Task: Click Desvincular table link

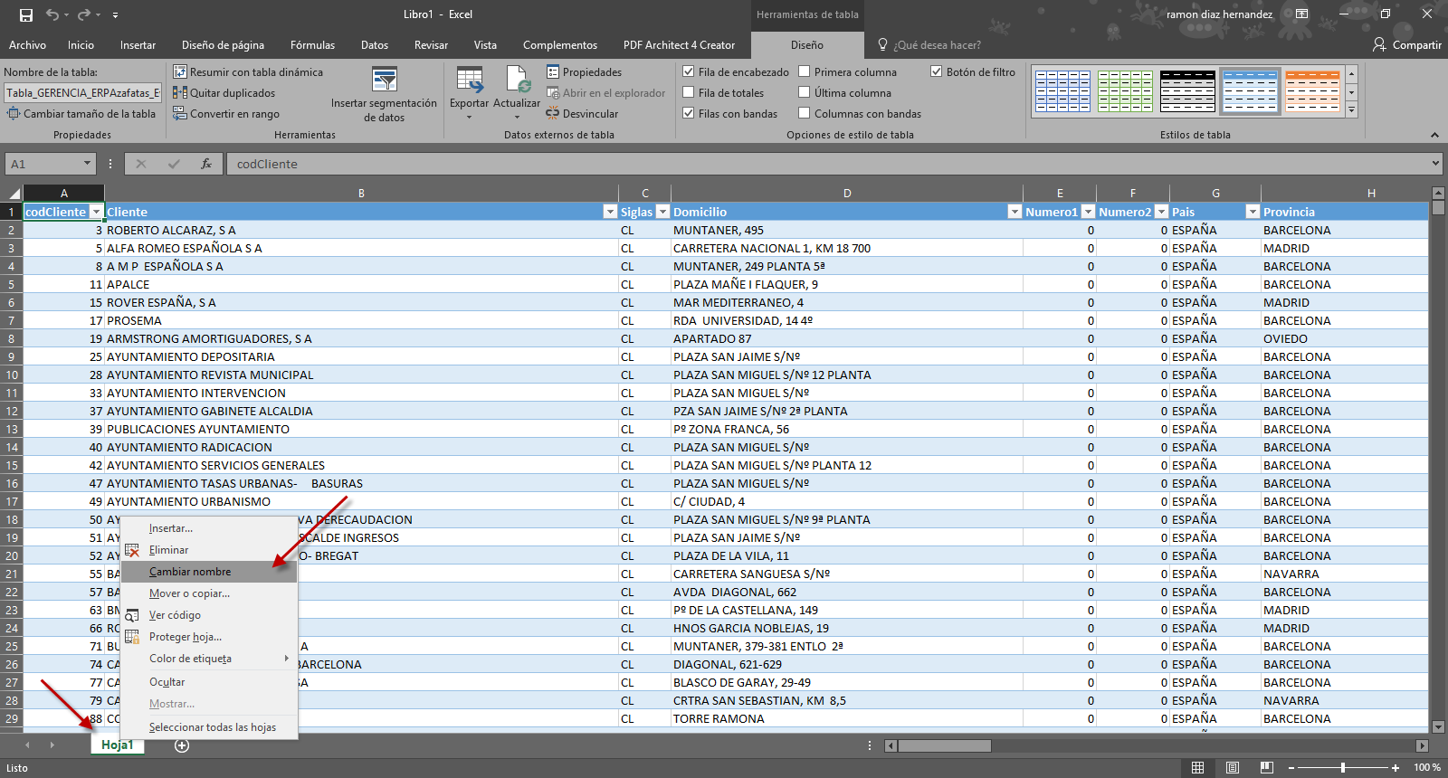Action: click(x=582, y=113)
